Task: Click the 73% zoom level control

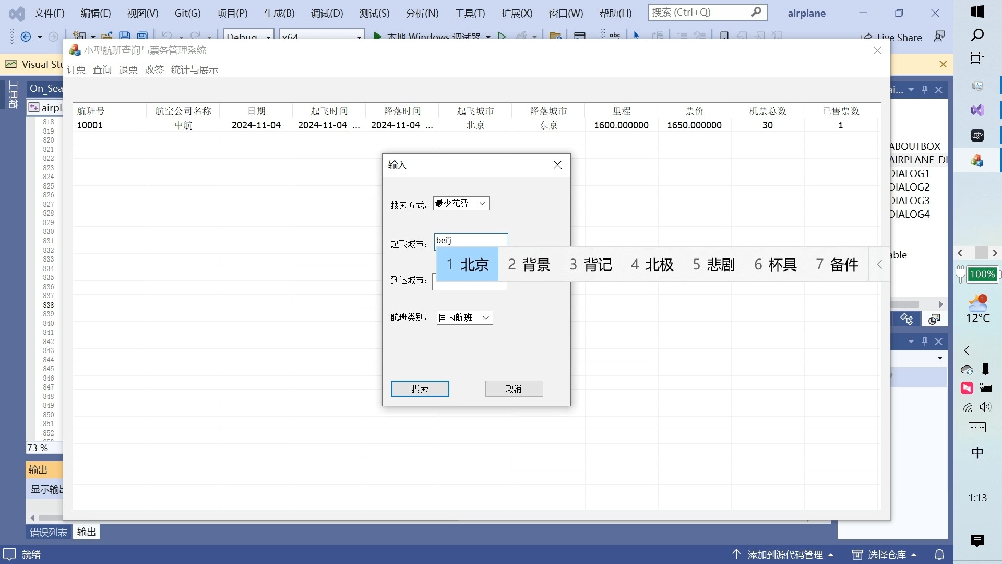Action: tap(39, 448)
